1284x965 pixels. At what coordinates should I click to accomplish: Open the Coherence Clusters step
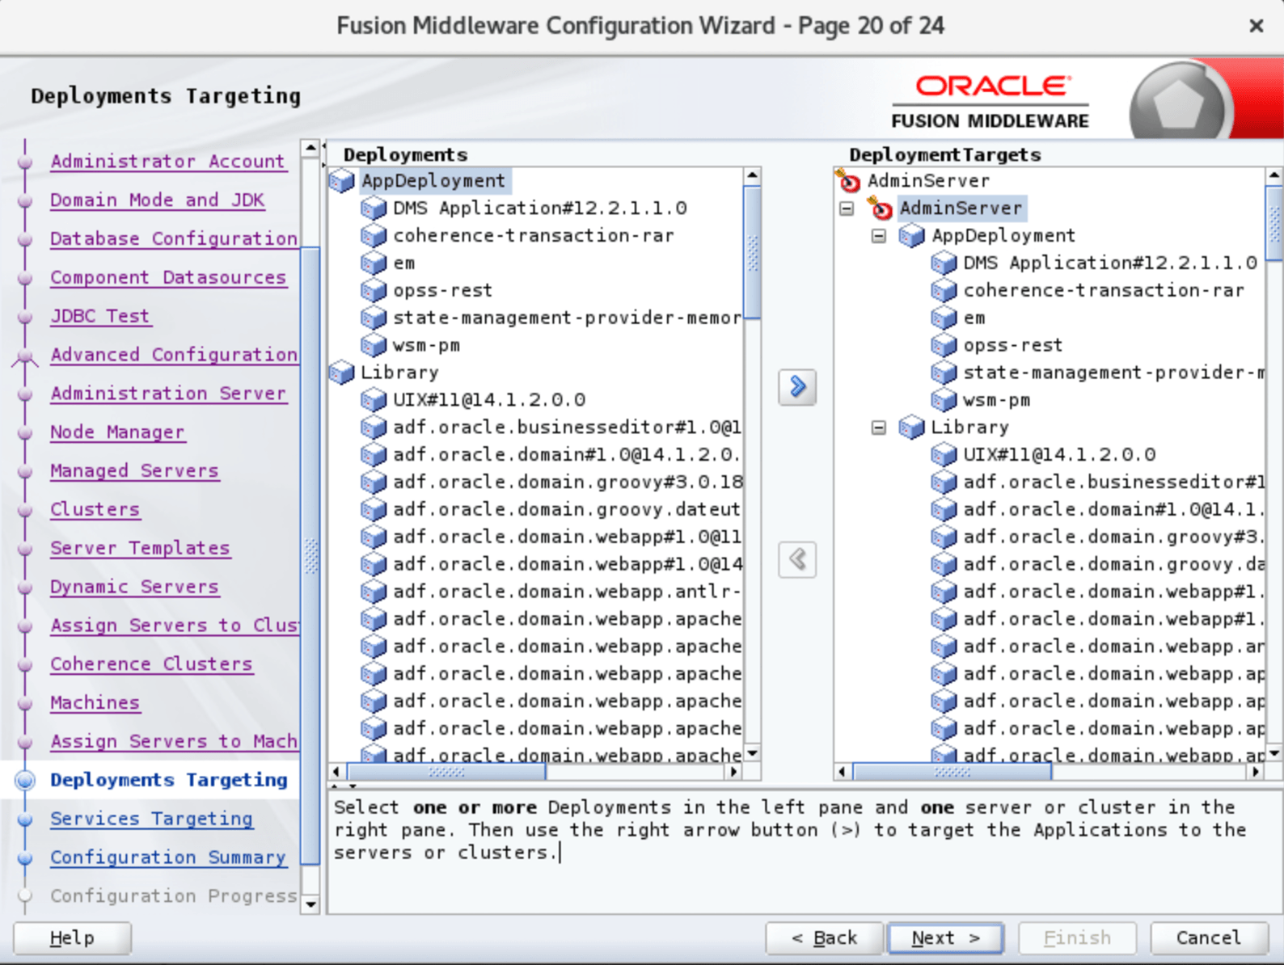coord(151,664)
